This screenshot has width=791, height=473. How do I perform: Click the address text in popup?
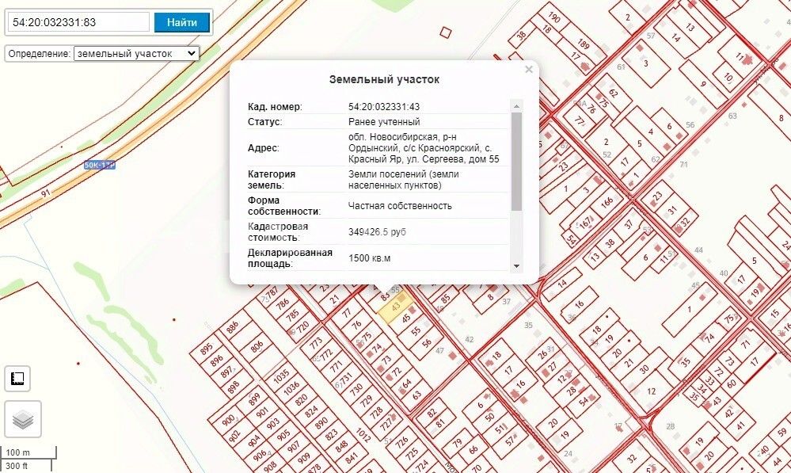(x=424, y=148)
